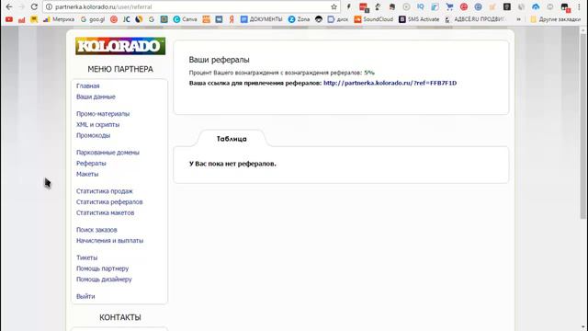
Task: Open Начисления и выплаты link
Action: pyautogui.click(x=109, y=241)
